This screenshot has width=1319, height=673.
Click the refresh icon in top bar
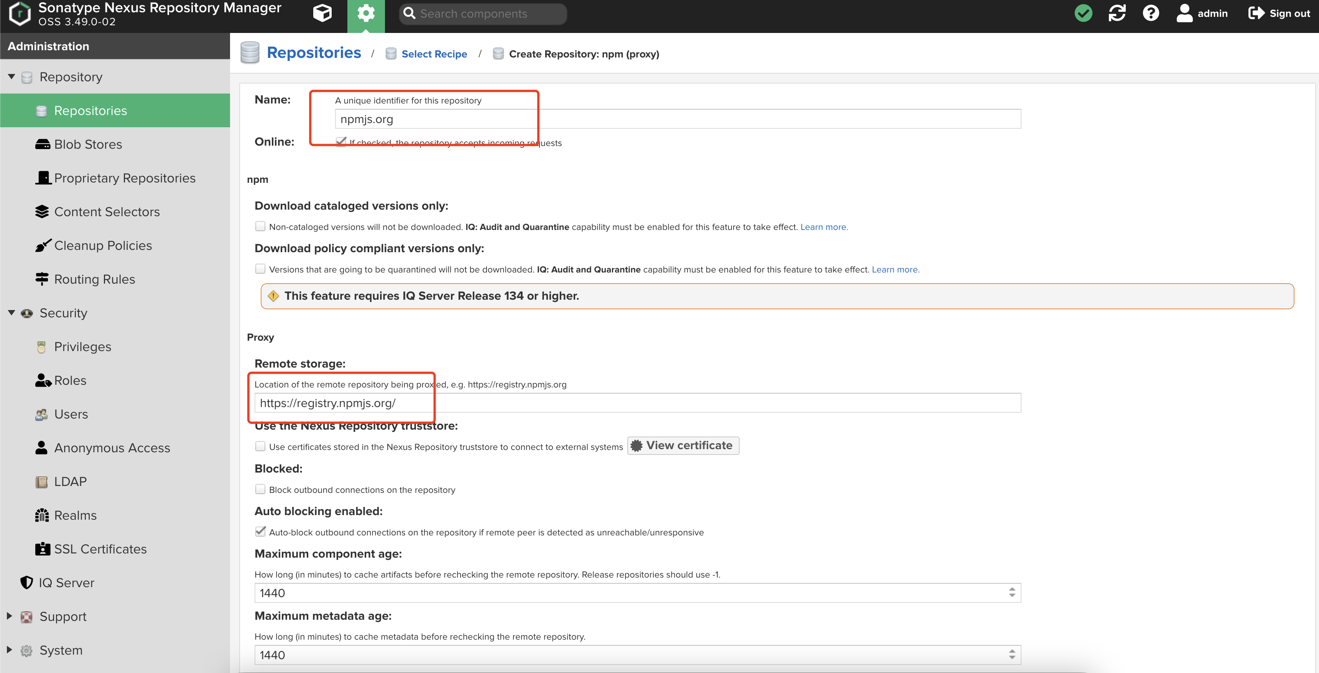(1117, 13)
